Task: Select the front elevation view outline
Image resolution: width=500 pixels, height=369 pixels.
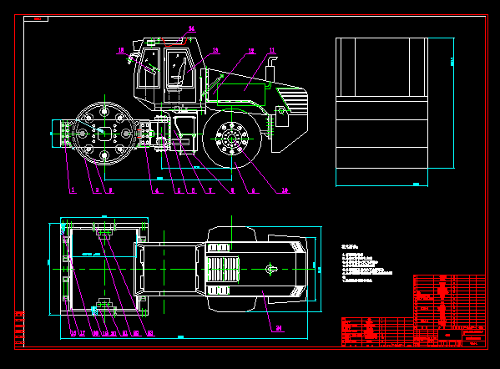Action: coord(381,103)
